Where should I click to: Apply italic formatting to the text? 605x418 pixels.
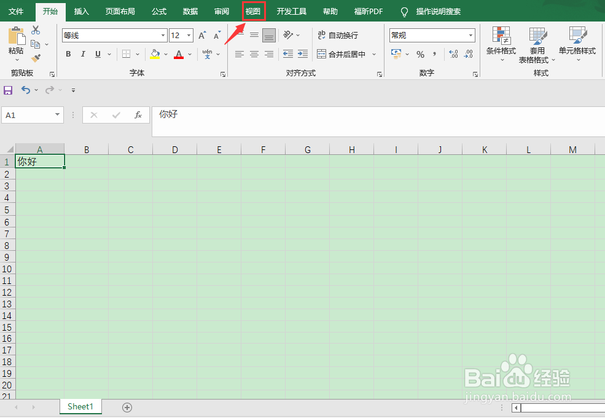click(x=83, y=54)
